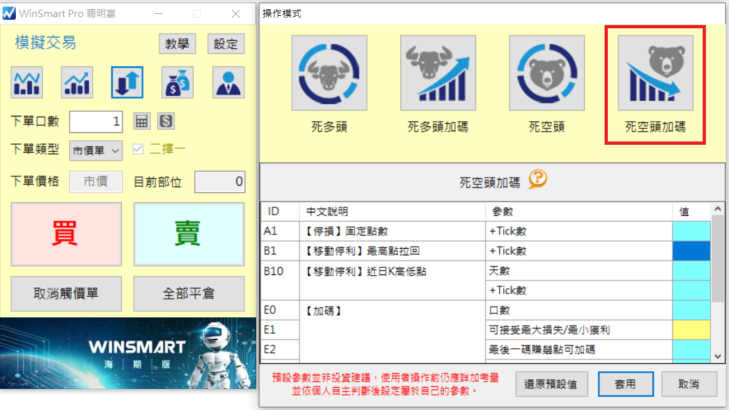Apply settings with the 套用 button

pos(626,384)
